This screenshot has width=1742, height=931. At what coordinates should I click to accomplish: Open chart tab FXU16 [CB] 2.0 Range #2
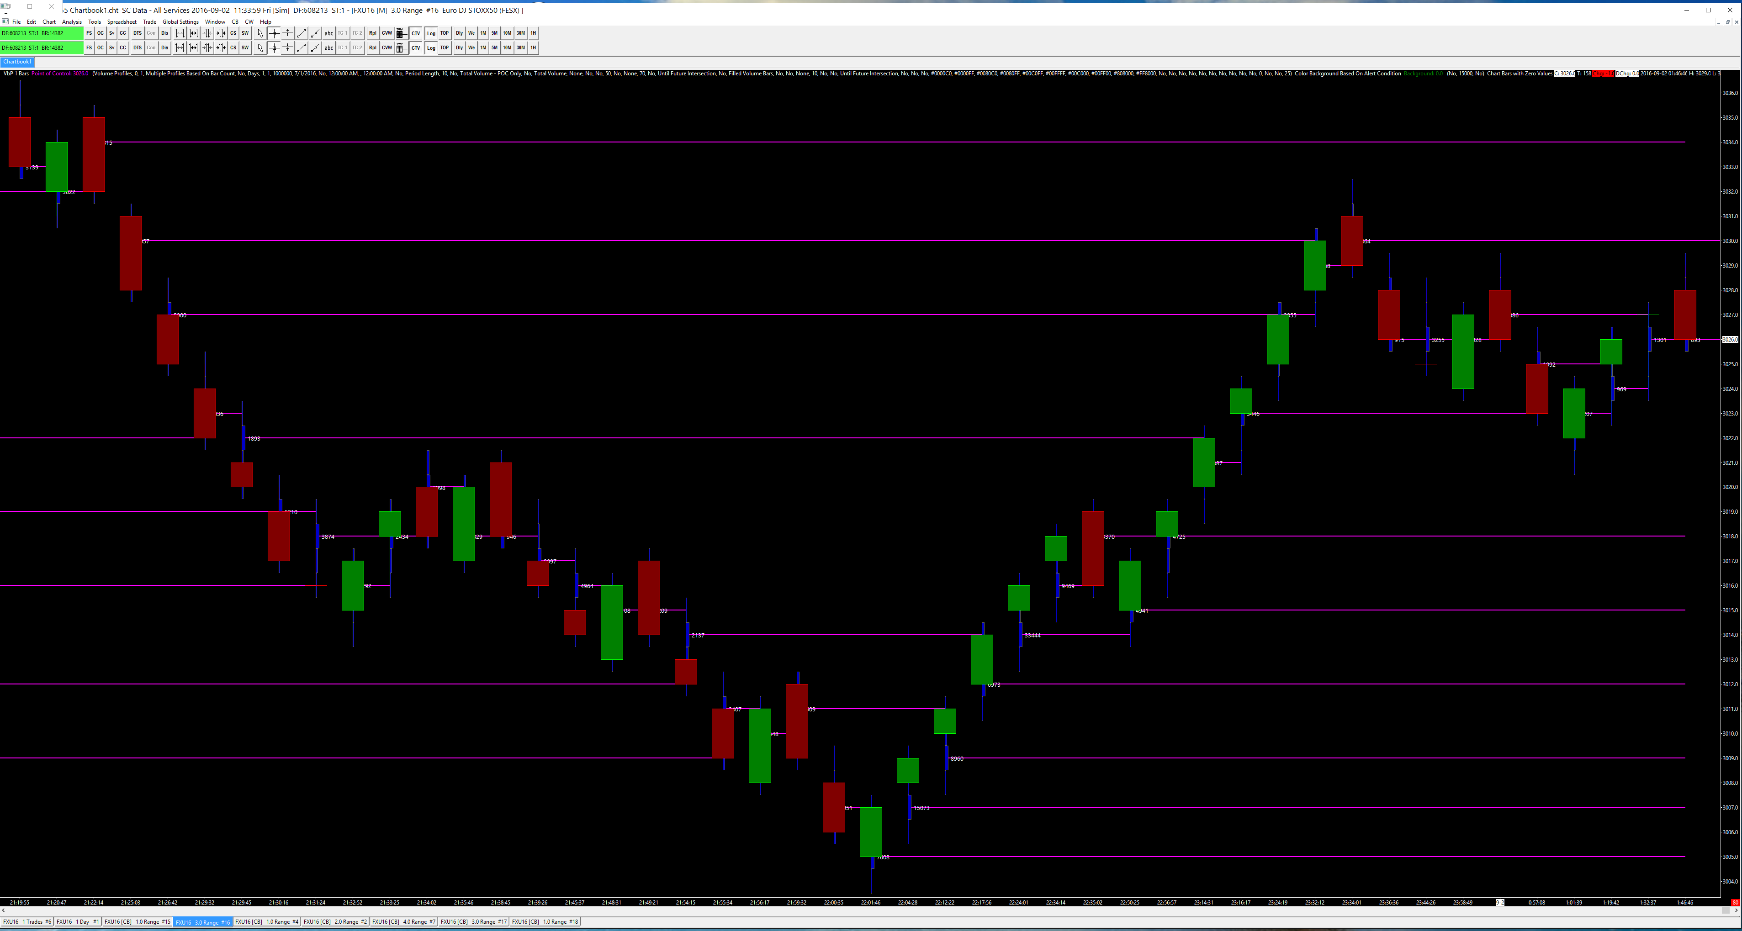point(335,921)
